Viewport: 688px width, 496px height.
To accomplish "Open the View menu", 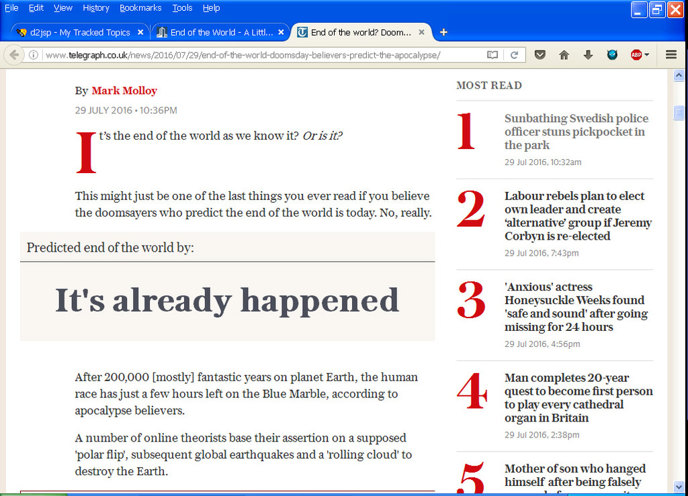I will click(62, 8).
